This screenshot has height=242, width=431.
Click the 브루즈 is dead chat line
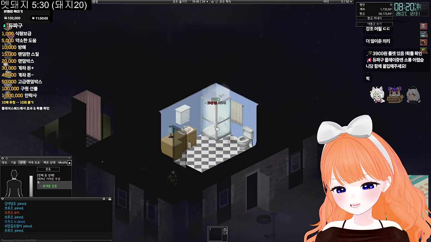15,222
